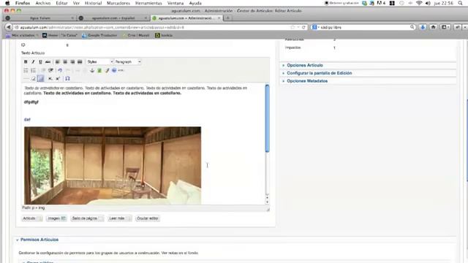468x263 pixels.
Task: Click the Artículo button below the editor
Action: (x=31, y=218)
